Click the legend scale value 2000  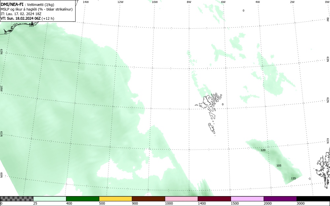tap(268, 203)
